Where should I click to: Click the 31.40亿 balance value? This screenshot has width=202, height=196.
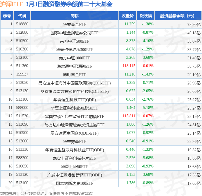pyautogui.click(x=194, y=58)
